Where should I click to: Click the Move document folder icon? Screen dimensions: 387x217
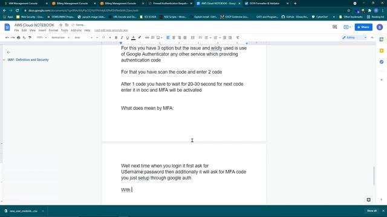[x=67, y=25]
